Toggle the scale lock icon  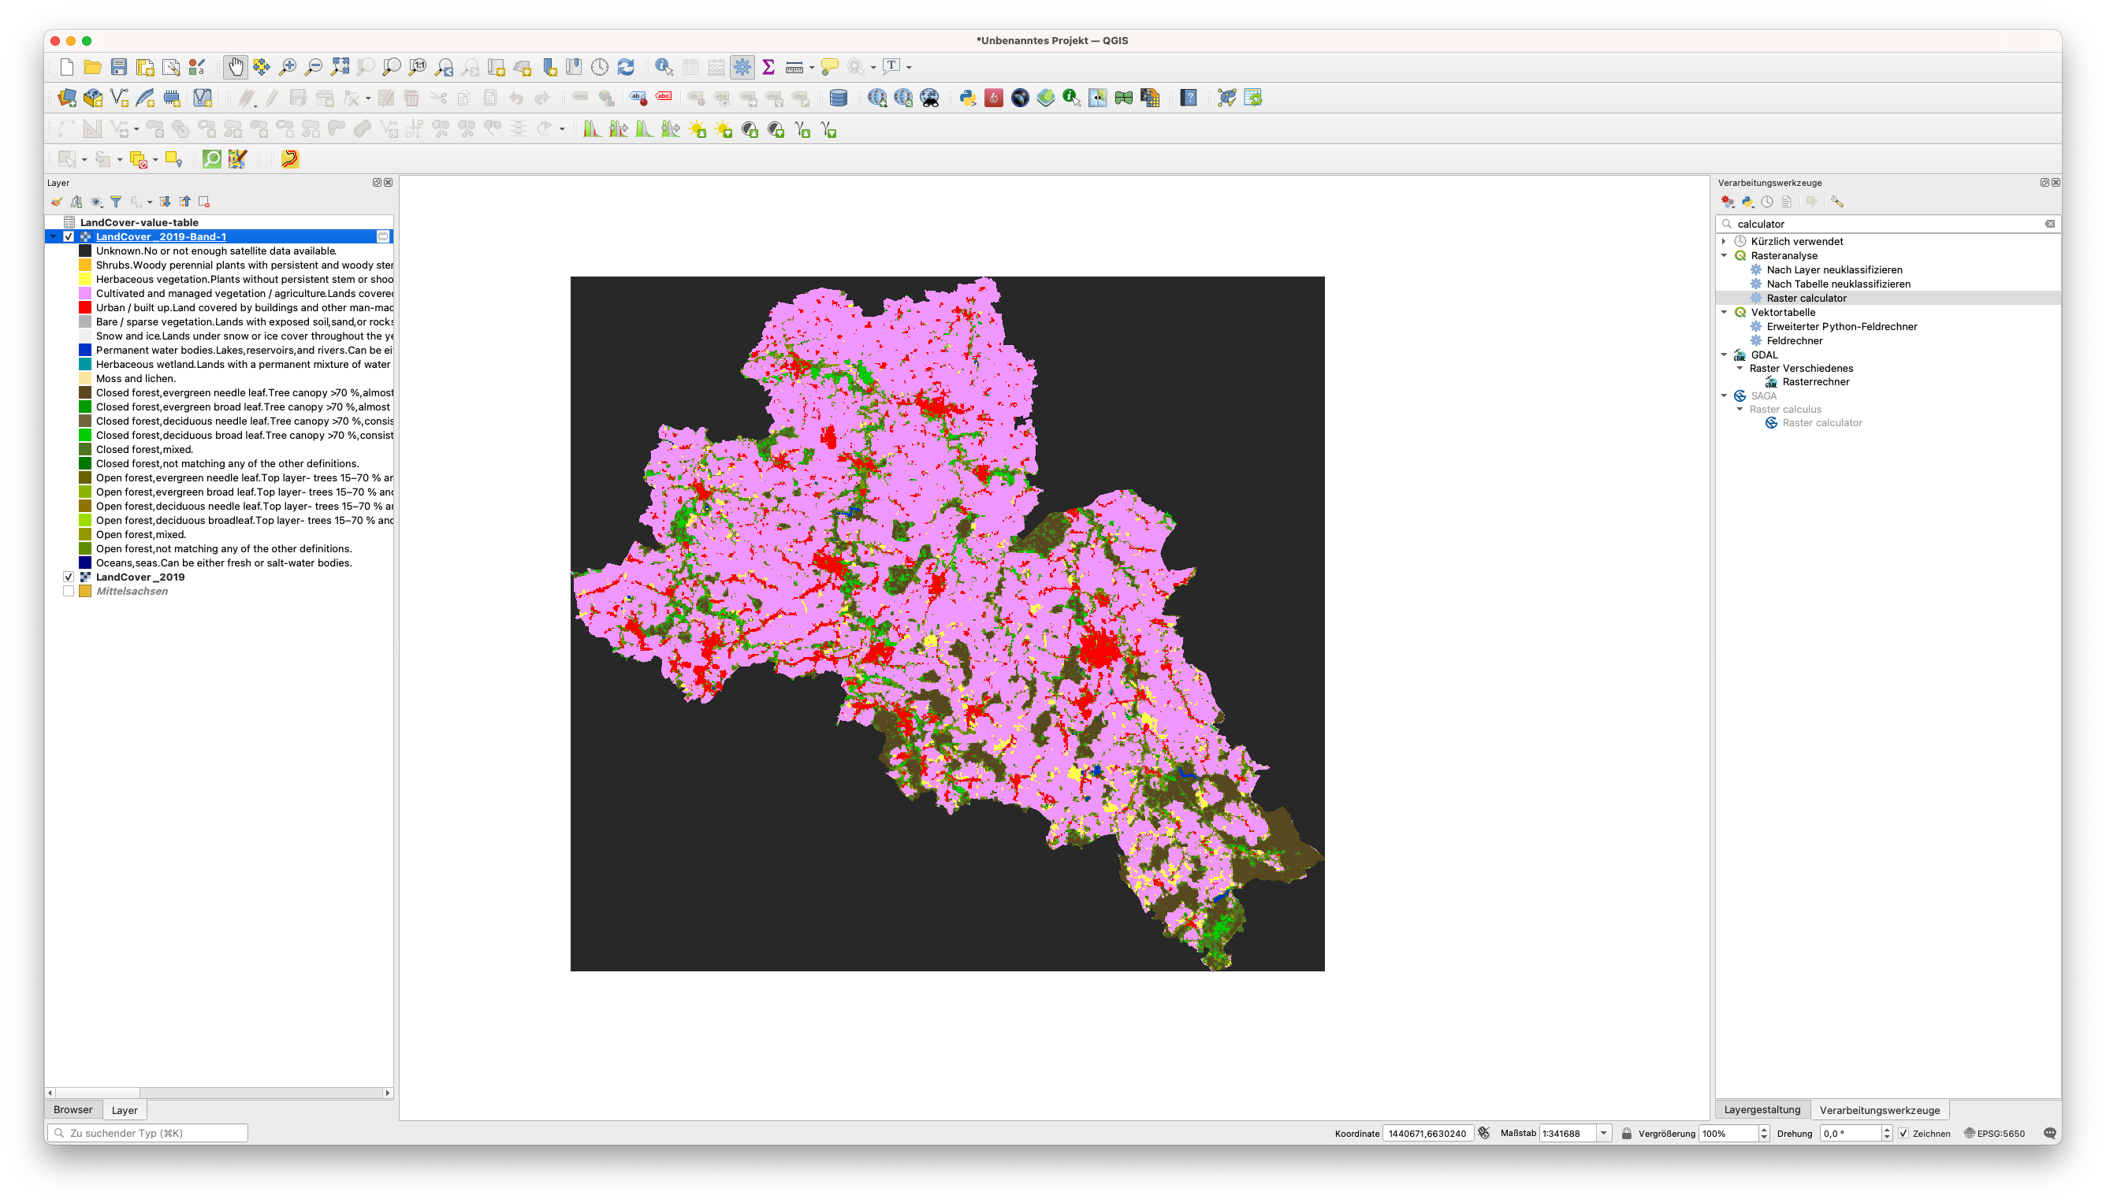(x=1627, y=1134)
